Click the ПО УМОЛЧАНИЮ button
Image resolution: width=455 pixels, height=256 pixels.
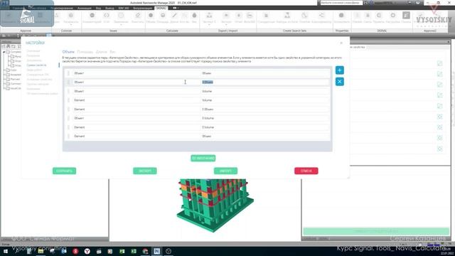(x=203, y=158)
